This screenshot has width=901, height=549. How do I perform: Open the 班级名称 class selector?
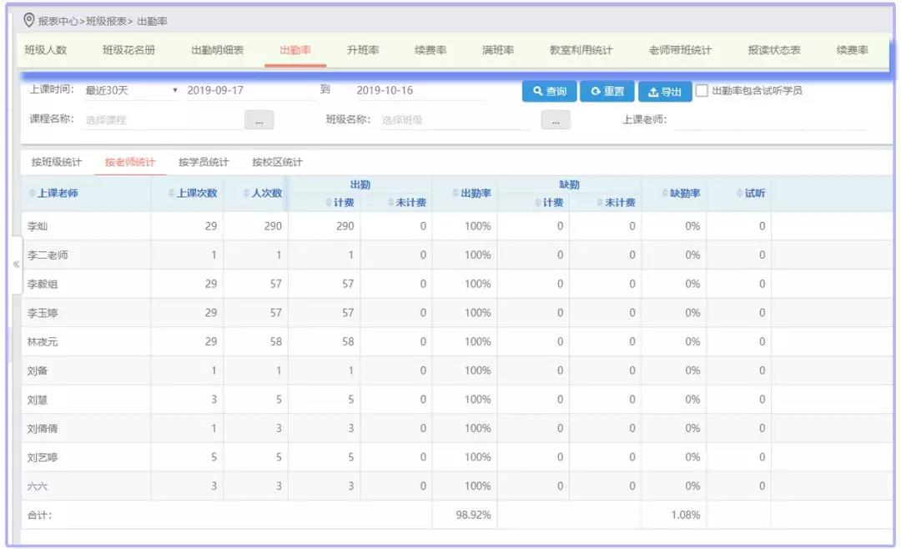coord(556,119)
